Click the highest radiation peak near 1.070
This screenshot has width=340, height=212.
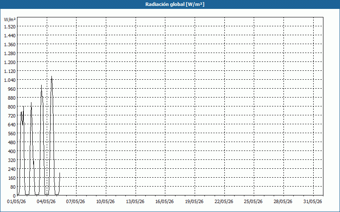(x=51, y=76)
